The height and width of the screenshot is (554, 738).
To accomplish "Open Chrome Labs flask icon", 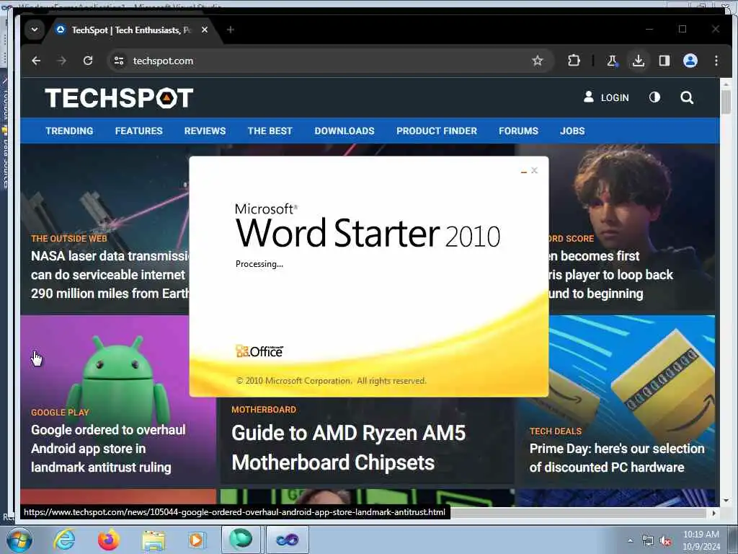I will pos(612,61).
